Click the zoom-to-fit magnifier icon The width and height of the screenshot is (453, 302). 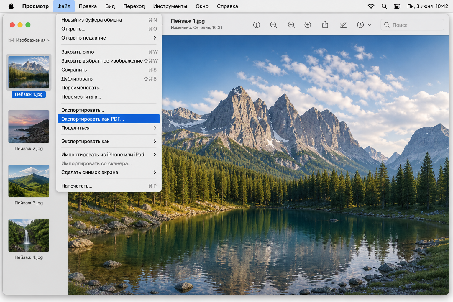pyautogui.click(x=291, y=25)
